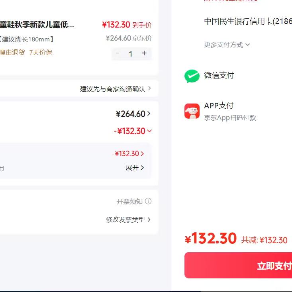Decrease quantity with the minus button
Screen dimensions: 292x292
pos(117,53)
